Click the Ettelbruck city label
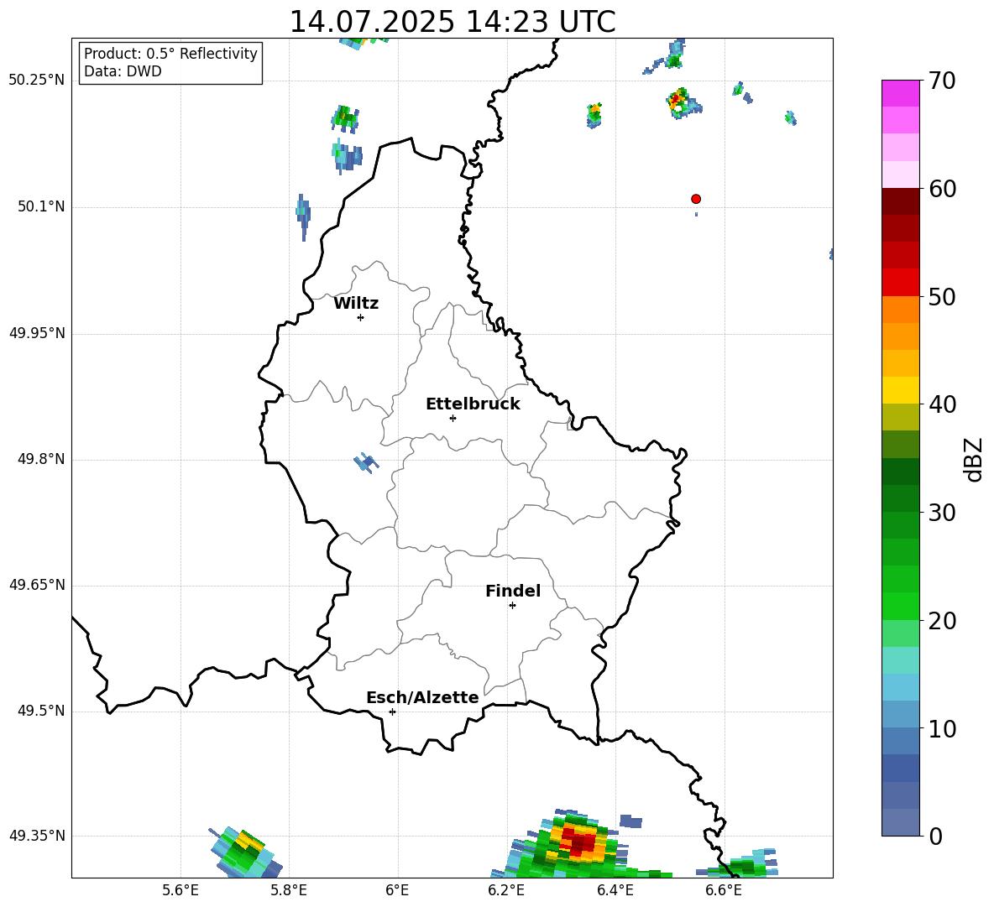The image size is (994, 907). tap(473, 404)
